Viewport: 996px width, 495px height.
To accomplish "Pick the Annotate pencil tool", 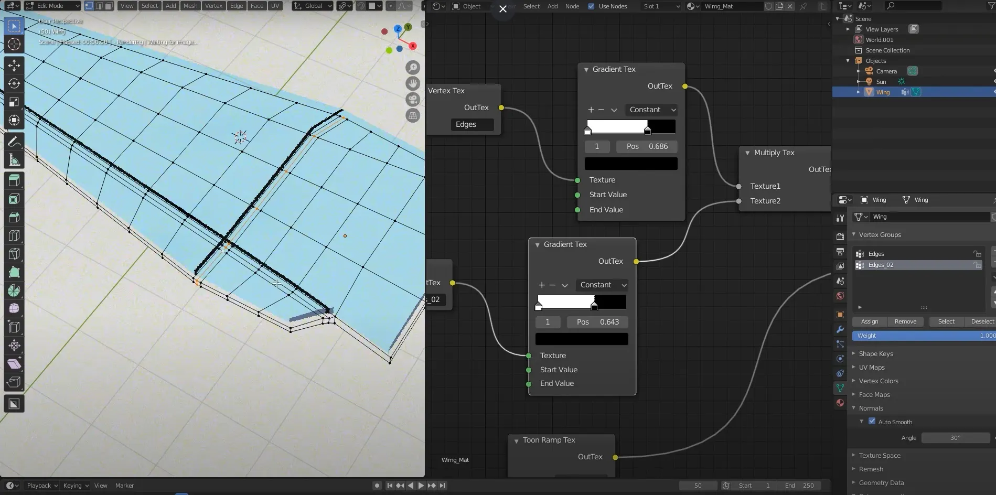I will coord(14,142).
